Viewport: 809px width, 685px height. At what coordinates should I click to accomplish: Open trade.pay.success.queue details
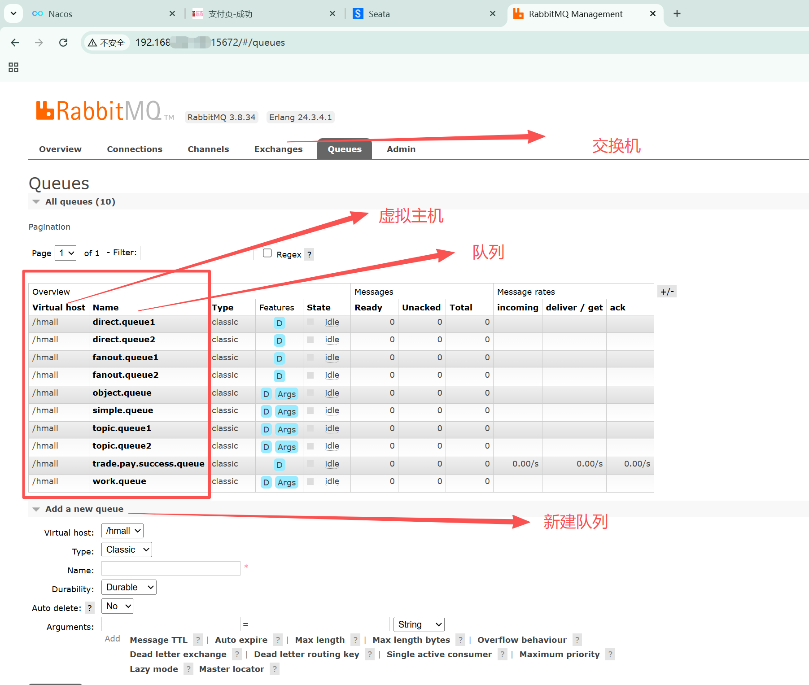click(x=149, y=464)
